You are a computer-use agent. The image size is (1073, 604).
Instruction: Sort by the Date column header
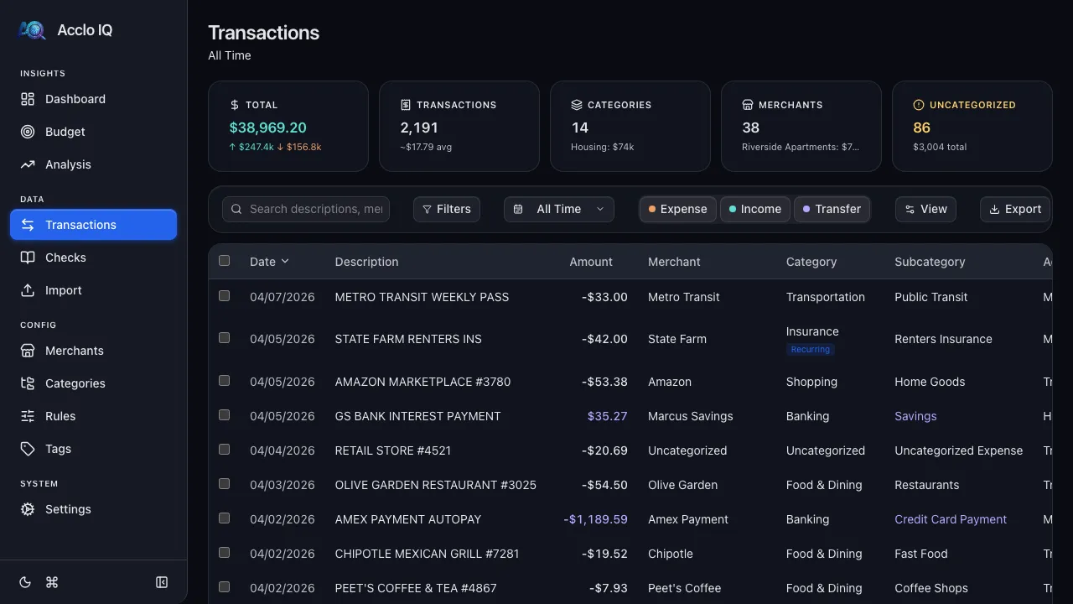[269, 262]
